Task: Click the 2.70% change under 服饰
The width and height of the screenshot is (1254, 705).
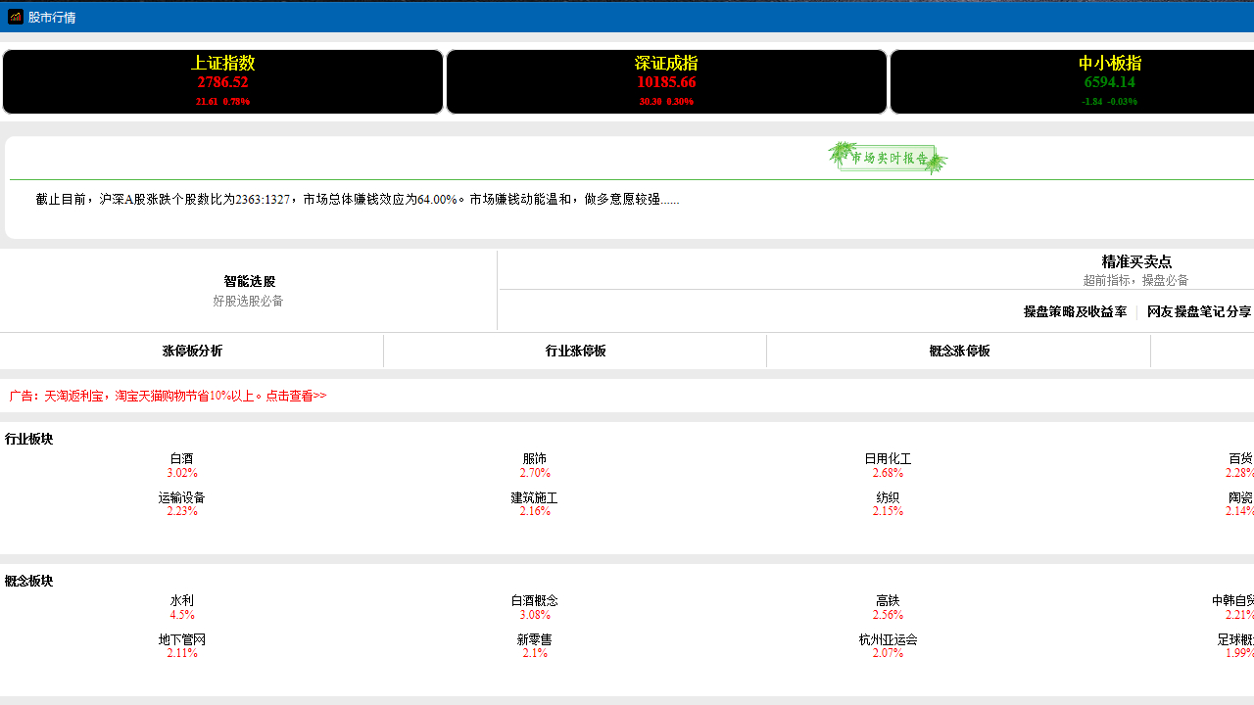Action: pyautogui.click(x=534, y=473)
